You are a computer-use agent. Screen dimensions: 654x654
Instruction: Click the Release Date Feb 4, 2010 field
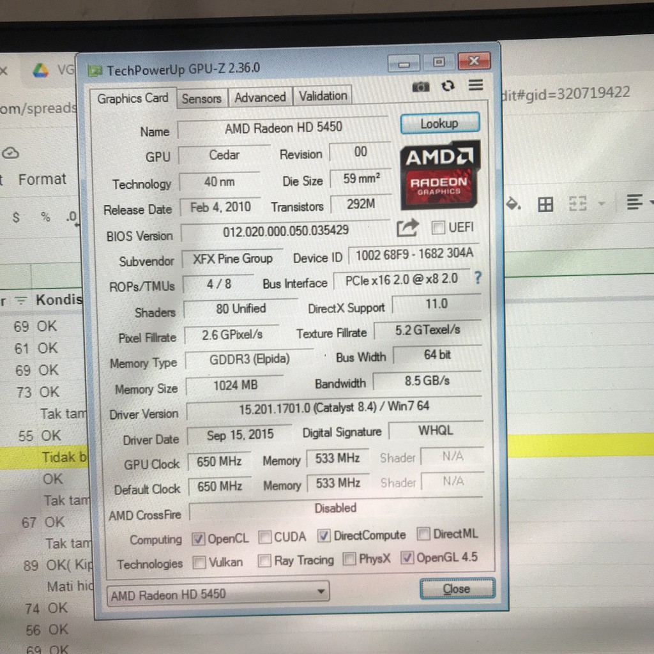[x=220, y=208]
